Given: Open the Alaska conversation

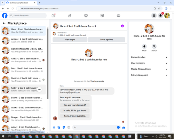Looking at the screenshot, I should tap(23, 109).
